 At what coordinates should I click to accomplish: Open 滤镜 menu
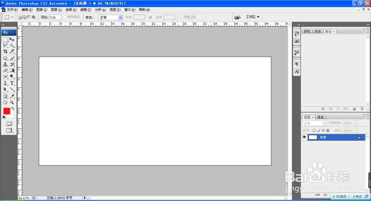(86, 10)
